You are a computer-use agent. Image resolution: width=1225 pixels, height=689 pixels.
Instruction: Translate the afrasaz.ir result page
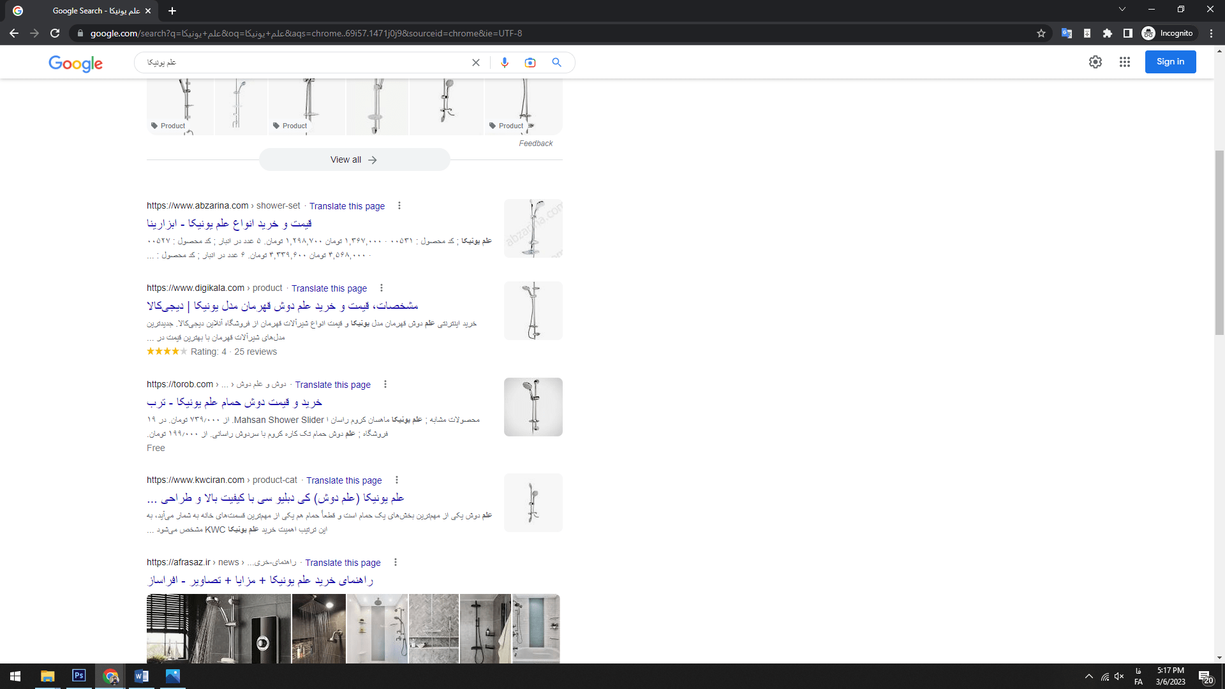pyautogui.click(x=343, y=563)
